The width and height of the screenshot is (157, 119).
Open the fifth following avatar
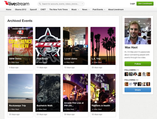tap(144, 84)
